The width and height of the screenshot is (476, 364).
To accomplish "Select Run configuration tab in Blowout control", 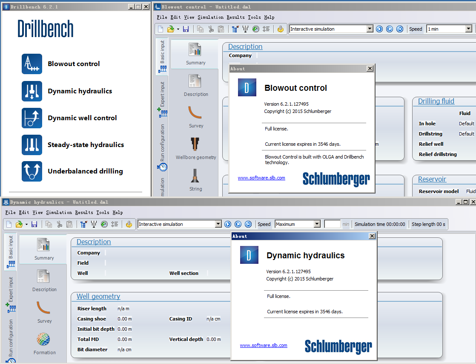I will [162, 147].
